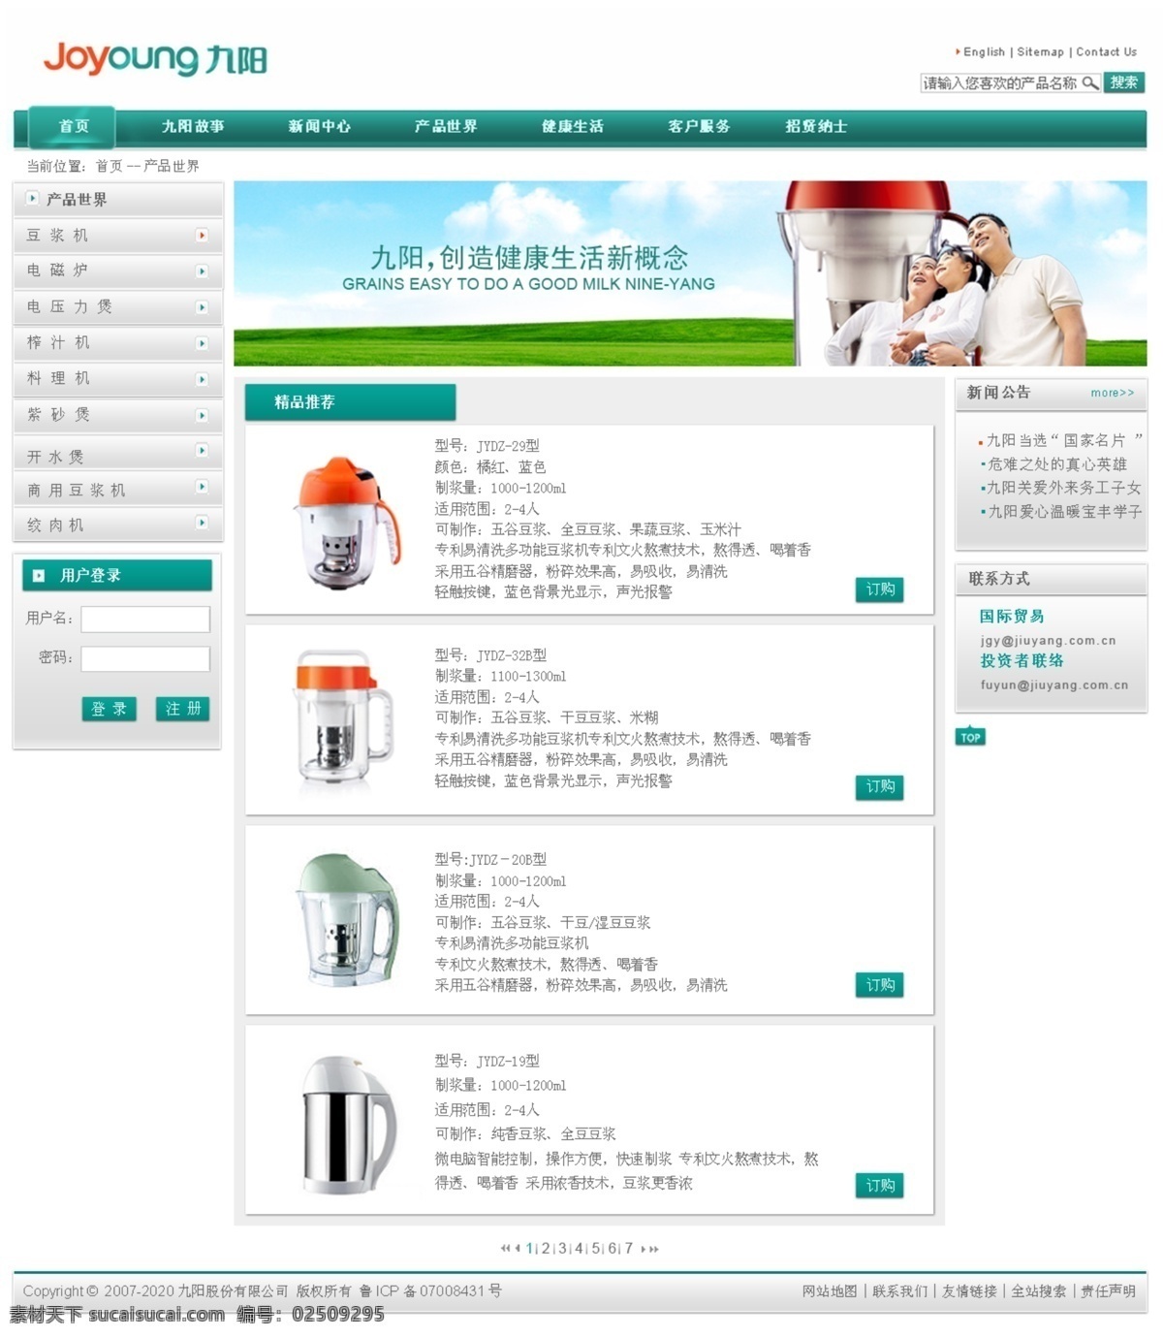Click the steel JYDZ-19 product image

349,1125
